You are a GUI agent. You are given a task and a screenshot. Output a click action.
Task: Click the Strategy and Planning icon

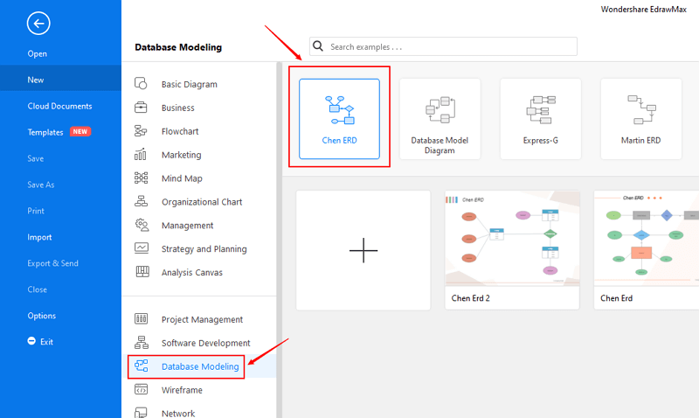[142, 248]
